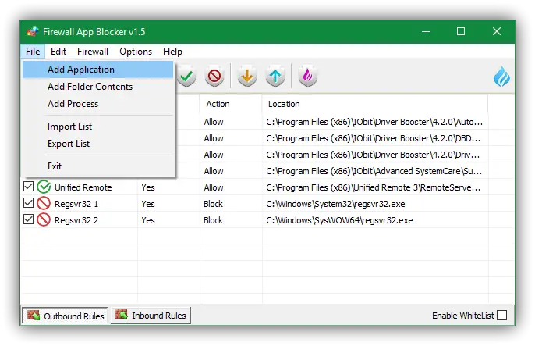Select the Regsvr32 2 row name

(x=76, y=220)
